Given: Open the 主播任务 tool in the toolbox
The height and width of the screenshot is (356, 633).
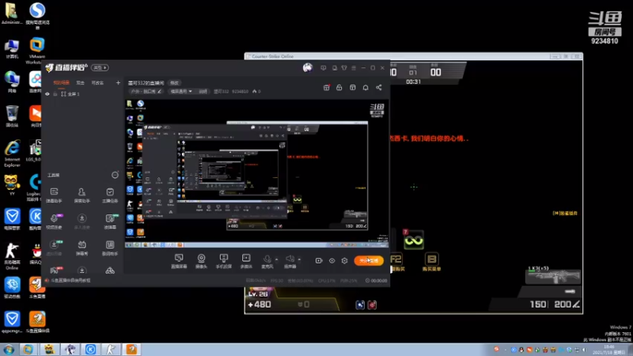Looking at the screenshot, I should pos(110,195).
